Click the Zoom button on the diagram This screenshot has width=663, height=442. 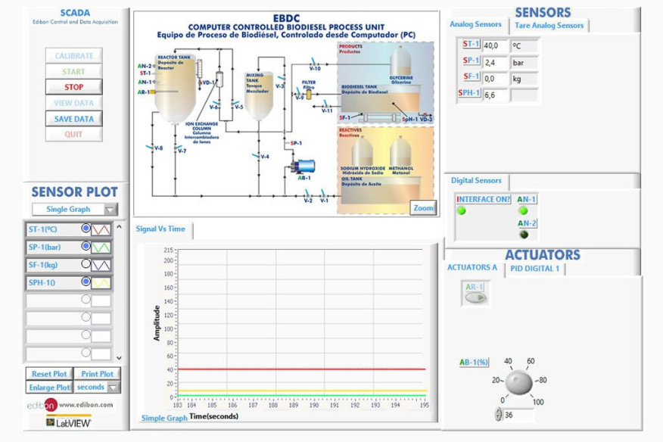coord(425,207)
